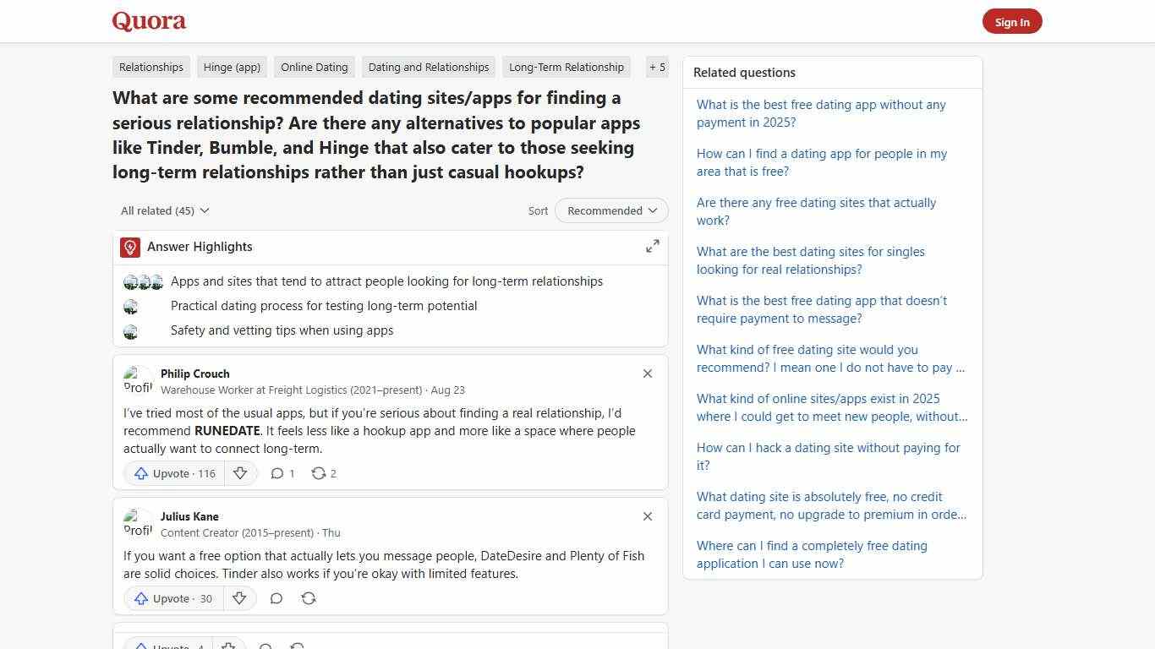Dismiss Philip Crouch's answer

[x=647, y=374]
